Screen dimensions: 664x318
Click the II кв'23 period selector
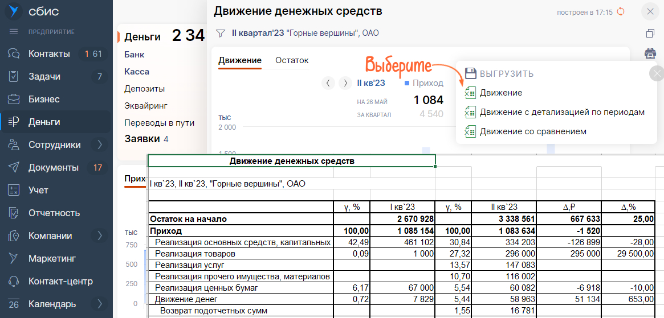(371, 83)
